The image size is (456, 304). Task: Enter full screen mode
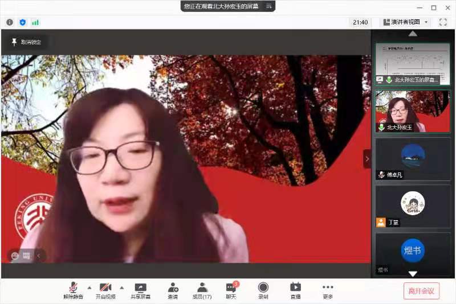click(x=443, y=22)
